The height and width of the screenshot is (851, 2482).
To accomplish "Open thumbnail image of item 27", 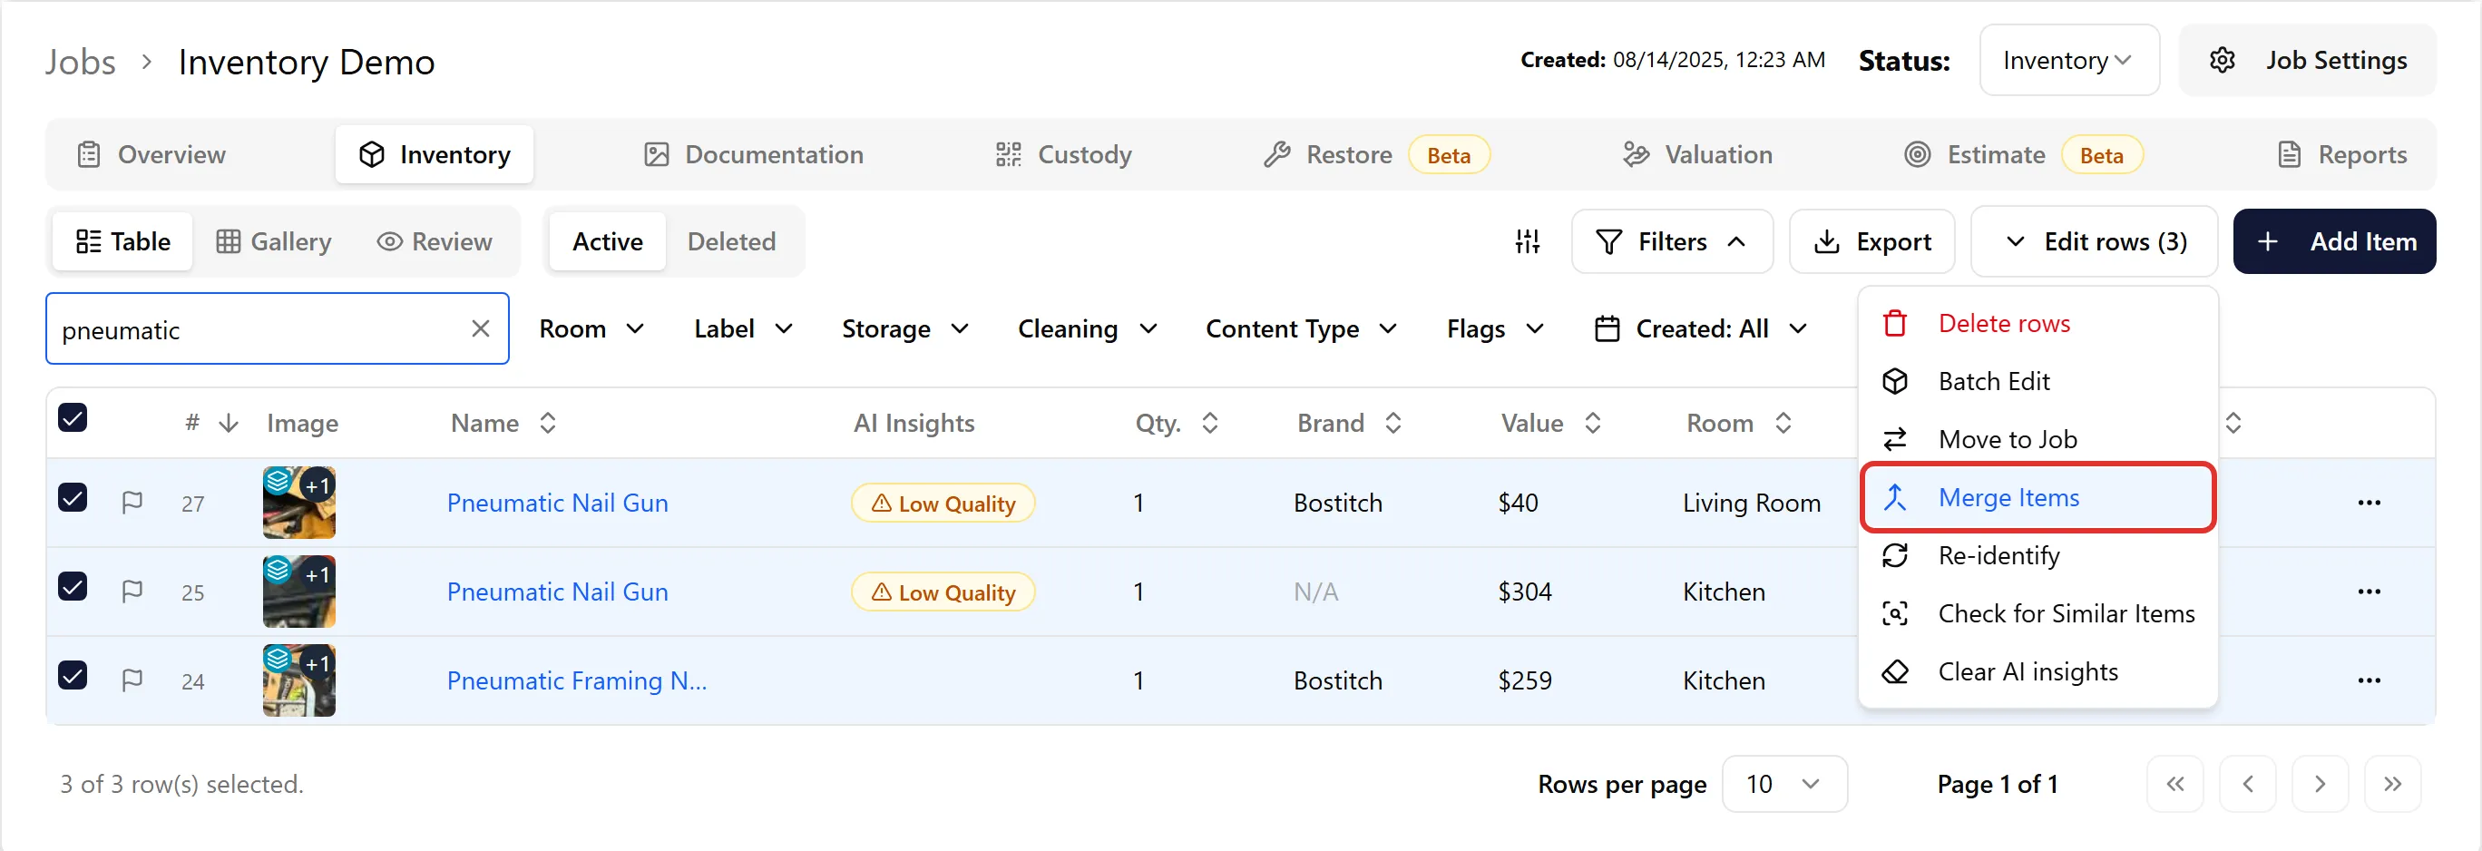I will (298, 502).
